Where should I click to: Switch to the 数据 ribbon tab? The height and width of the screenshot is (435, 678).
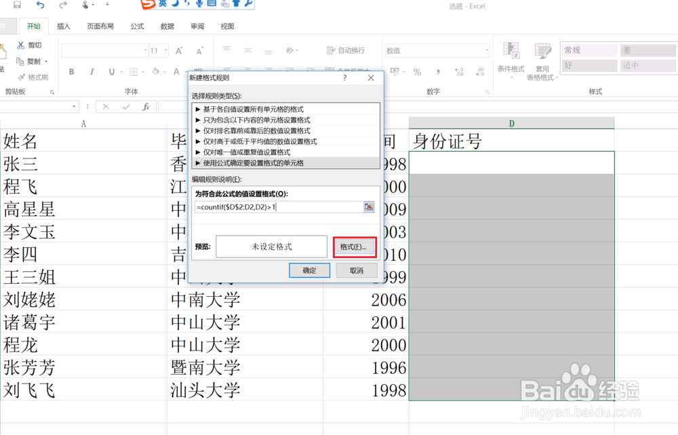coord(167,26)
